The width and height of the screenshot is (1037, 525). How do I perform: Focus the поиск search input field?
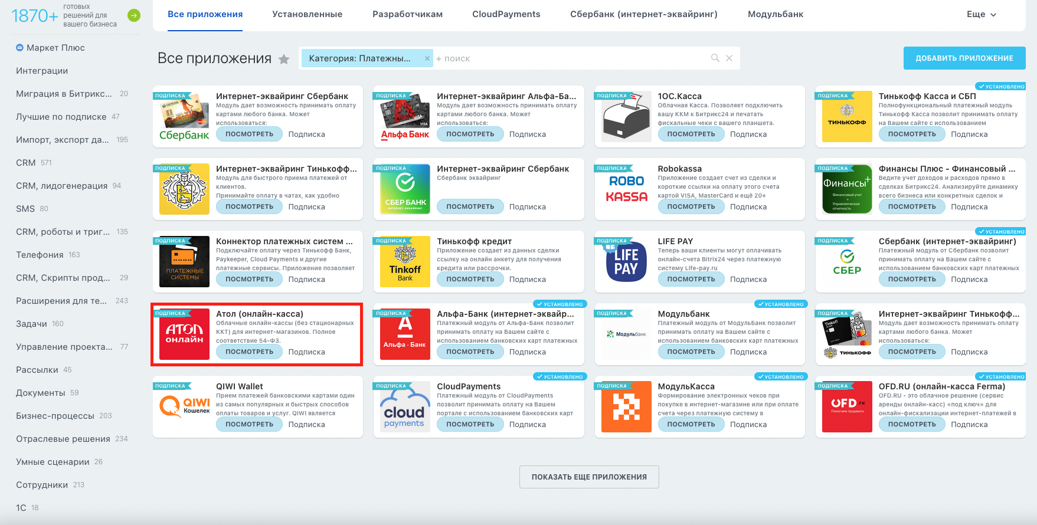coord(570,58)
